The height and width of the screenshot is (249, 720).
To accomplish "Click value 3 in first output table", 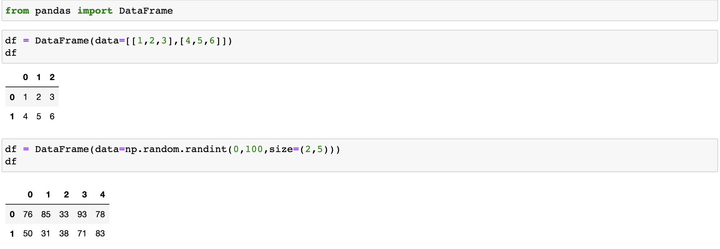I will [x=52, y=97].
